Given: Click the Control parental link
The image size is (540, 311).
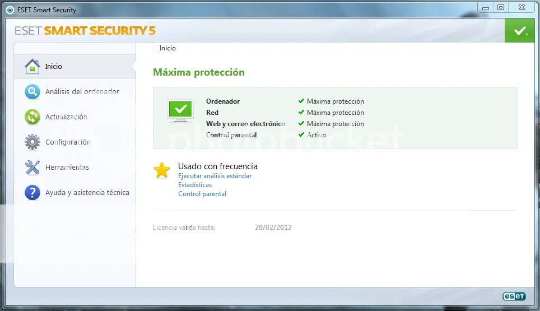Looking at the screenshot, I should click(x=202, y=194).
